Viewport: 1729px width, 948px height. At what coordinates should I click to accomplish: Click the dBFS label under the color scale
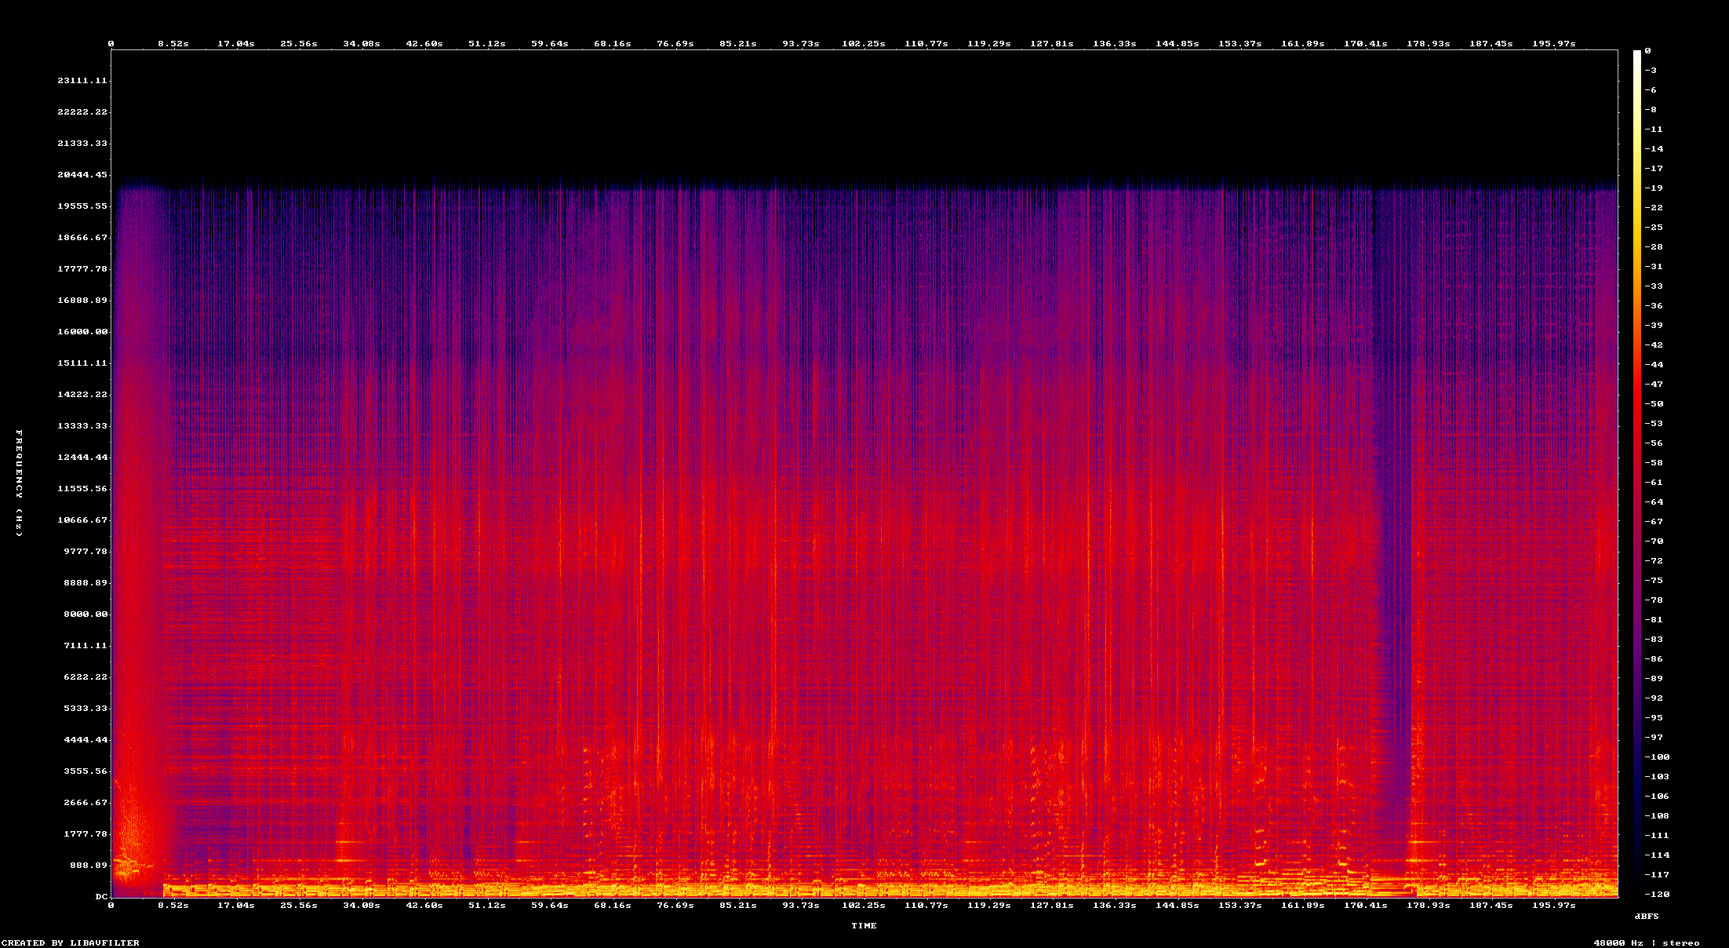1647,917
